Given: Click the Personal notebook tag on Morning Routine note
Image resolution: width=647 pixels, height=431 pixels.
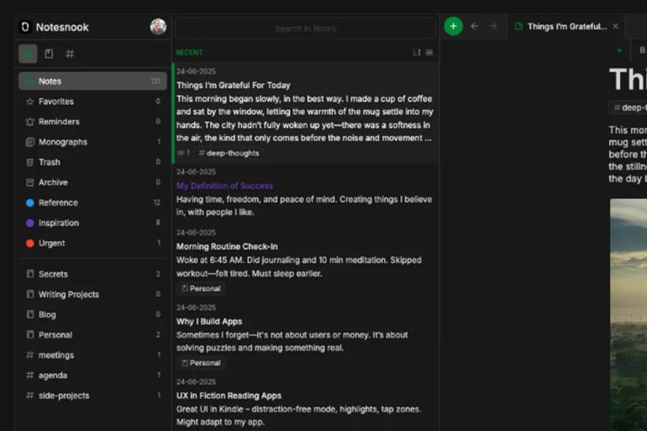Looking at the screenshot, I should pos(201,288).
